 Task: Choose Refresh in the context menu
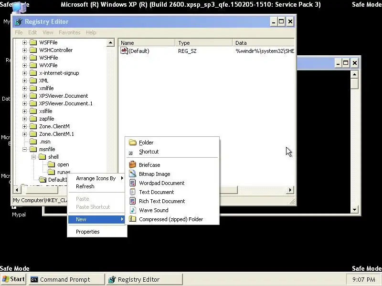click(x=97, y=186)
